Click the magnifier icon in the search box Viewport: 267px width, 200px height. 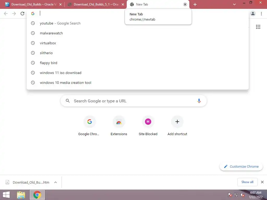click(x=68, y=101)
